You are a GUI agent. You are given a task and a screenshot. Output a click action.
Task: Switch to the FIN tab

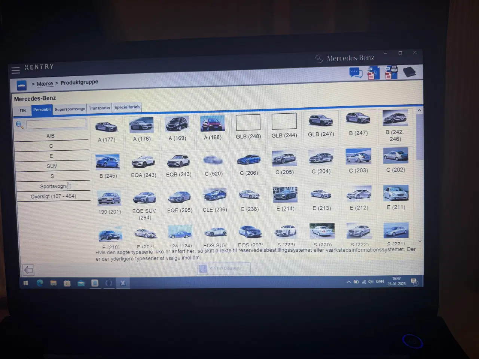point(23,111)
